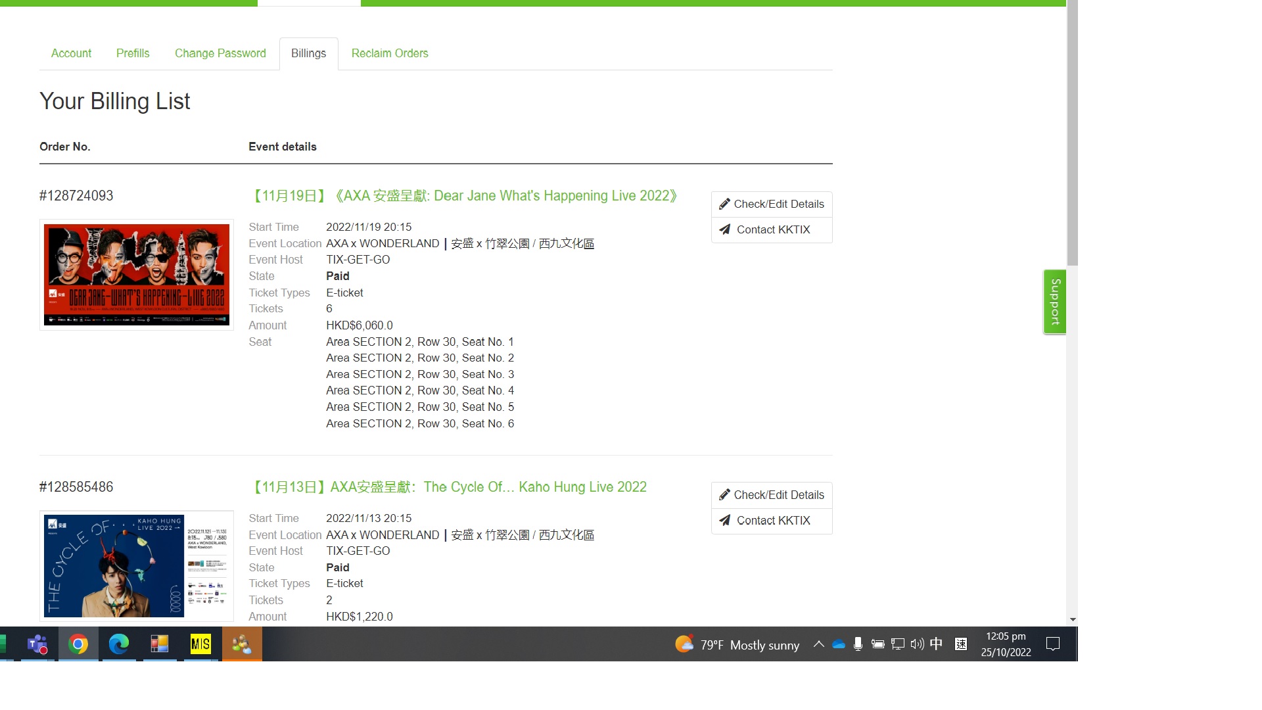
Task: Open the MIS application in taskbar
Action: (x=200, y=644)
